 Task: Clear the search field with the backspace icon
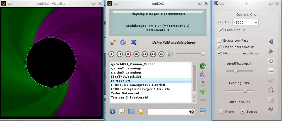(192, 112)
